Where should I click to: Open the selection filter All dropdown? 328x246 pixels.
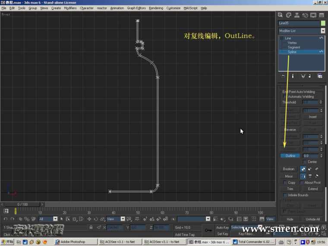click(x=55, y=219)
